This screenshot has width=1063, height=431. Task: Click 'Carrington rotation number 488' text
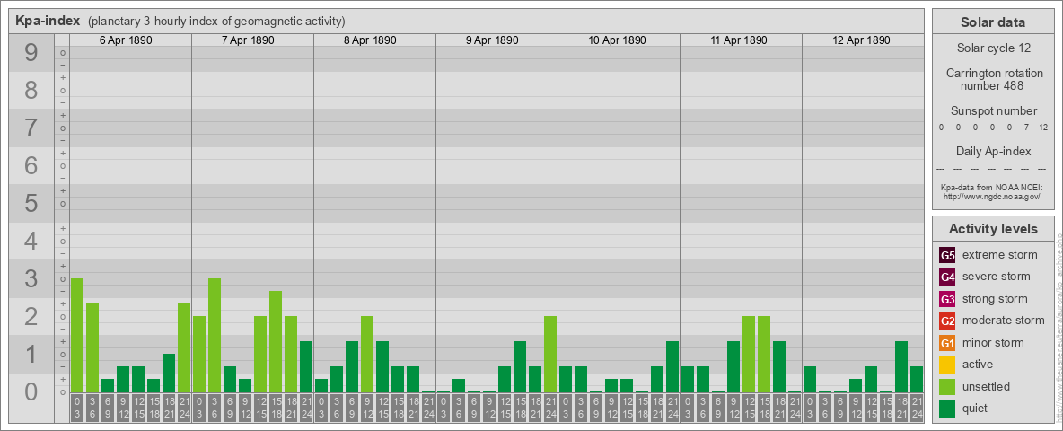[994, 79]
